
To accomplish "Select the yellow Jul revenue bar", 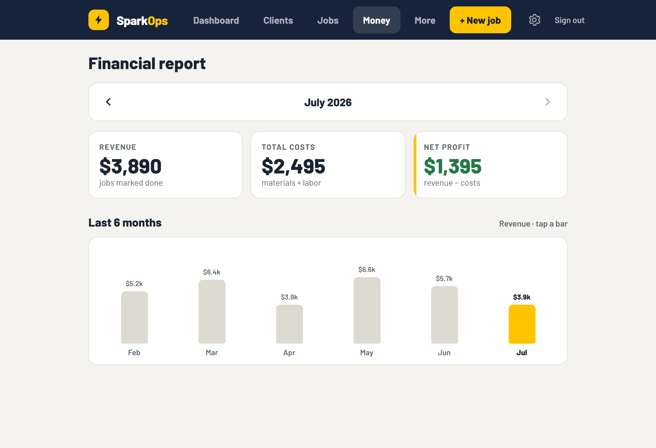I will pyautogui.click(x=522, y=324).
